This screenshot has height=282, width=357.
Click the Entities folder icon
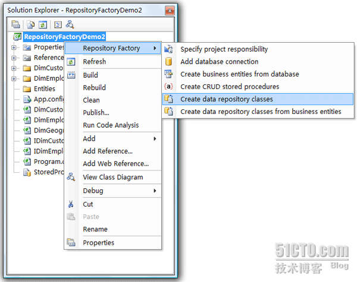pos(27,88)
